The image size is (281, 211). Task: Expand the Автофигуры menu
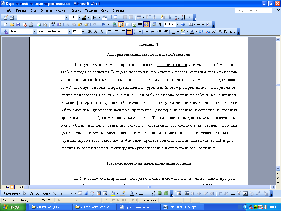tap(40, 193)
